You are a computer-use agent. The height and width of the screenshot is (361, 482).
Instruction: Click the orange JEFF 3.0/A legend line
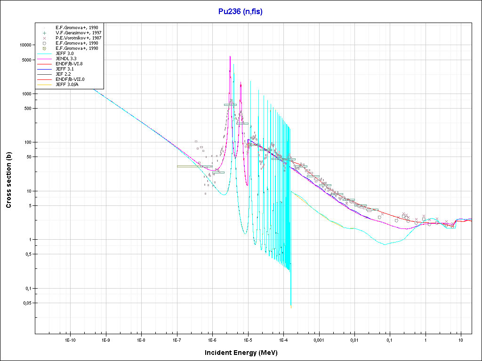pyautogui.click(x=44, y=85)
